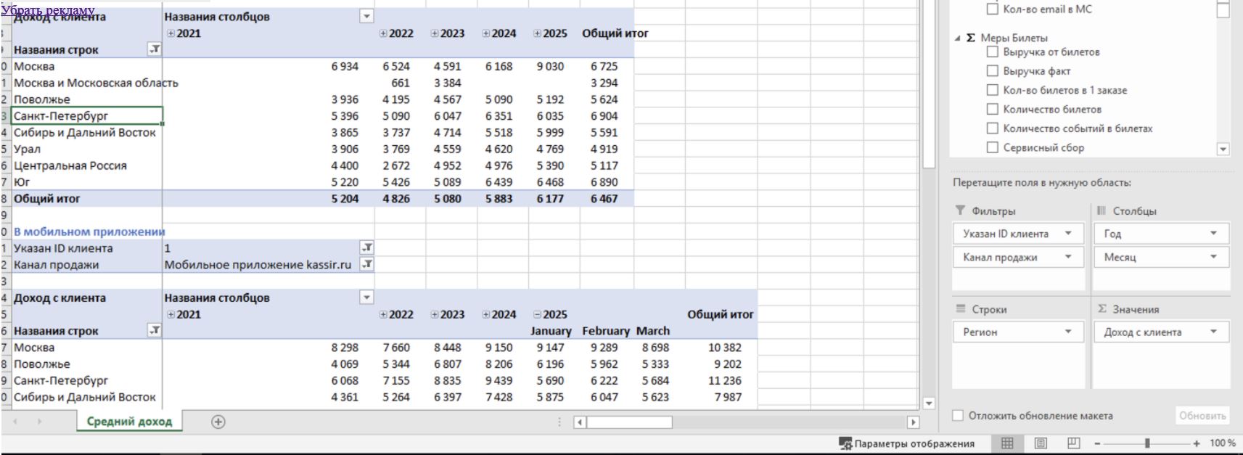Click the zoom in plus icon
The width and height of the screenshot is (1243, 455).
[1197, 443]
